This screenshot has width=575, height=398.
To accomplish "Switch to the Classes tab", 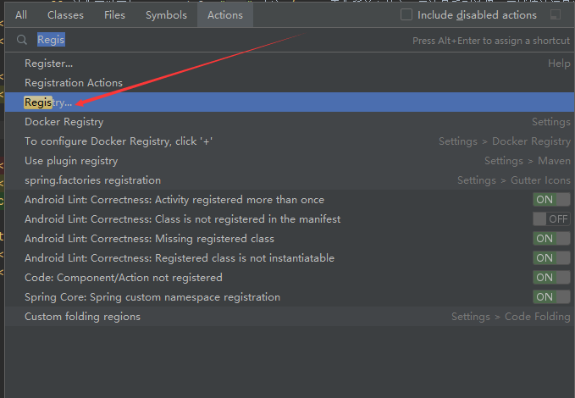I will (x=65, y=15).
